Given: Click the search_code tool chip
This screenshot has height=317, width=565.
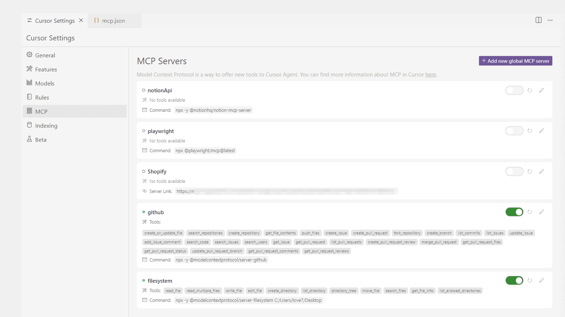Looking at the screenshot, I should (197, 242).
